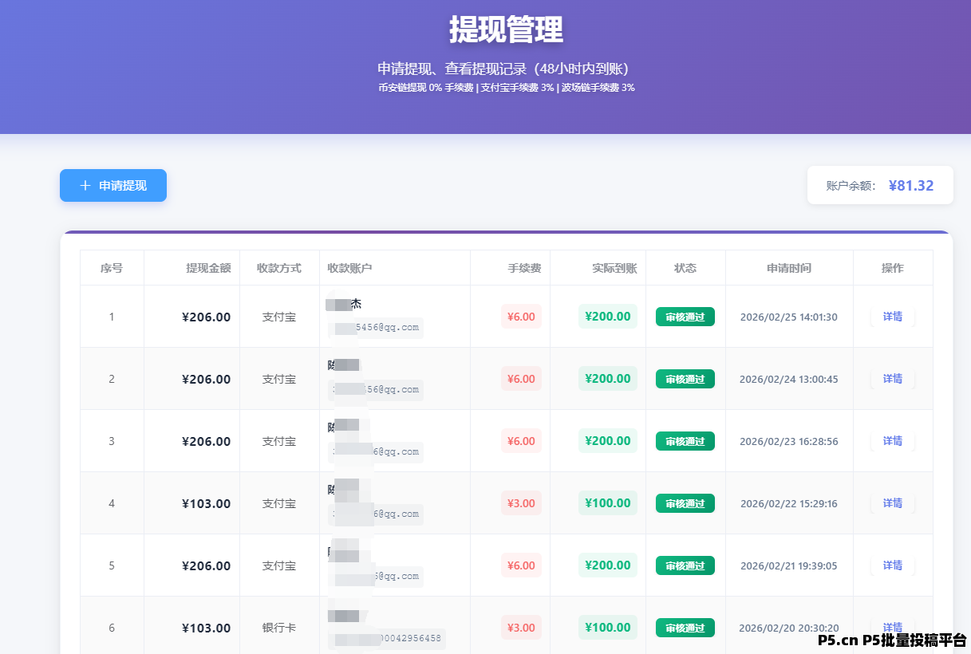Click the 序号 number 3 cell
The height and width of the screenshot is (654, 971).
(x=112, y=441)
